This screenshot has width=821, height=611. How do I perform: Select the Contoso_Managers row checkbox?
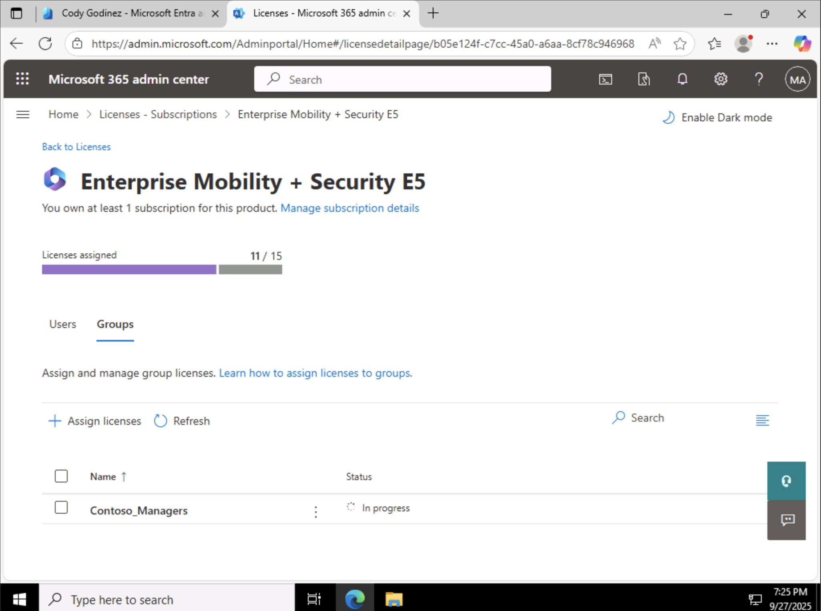pos(61,507)
